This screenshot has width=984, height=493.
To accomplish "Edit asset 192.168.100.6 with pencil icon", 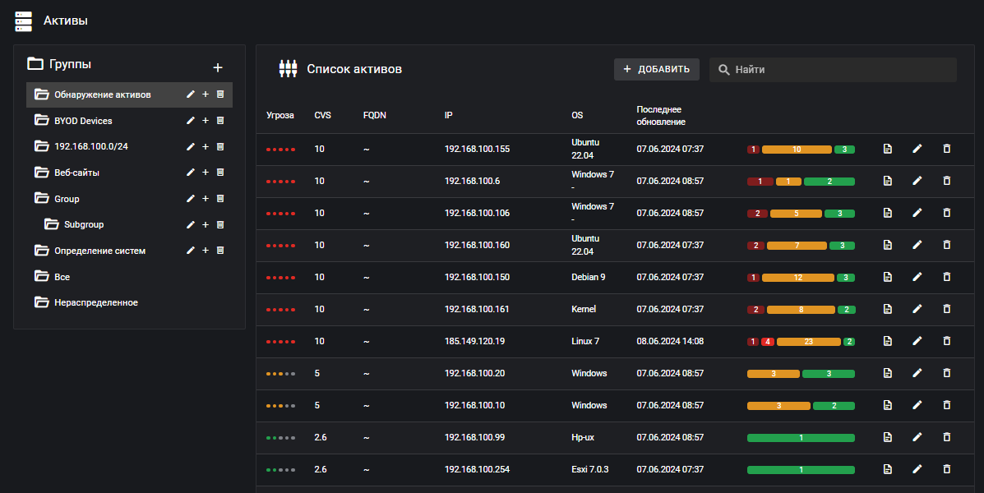I will 917,181.
